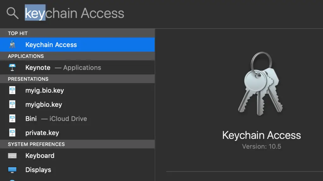Click the large Keychain Access keys preview image
323x181 pixels.
coord(261,84)
